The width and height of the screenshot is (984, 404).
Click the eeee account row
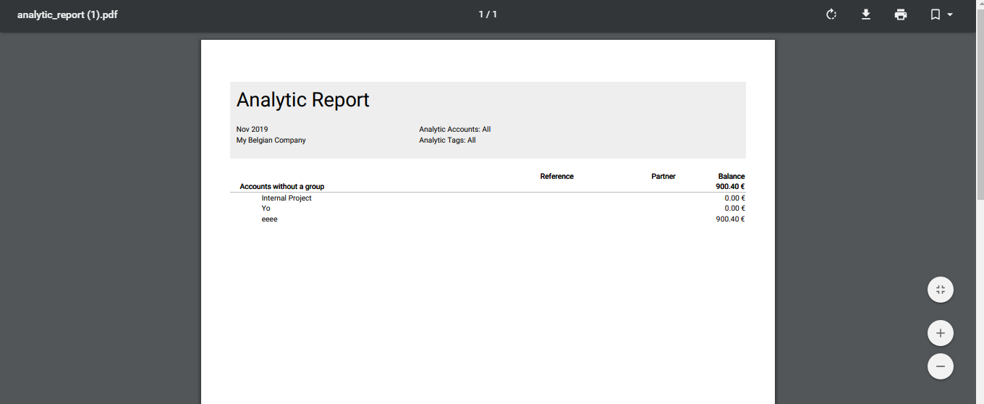488,219
